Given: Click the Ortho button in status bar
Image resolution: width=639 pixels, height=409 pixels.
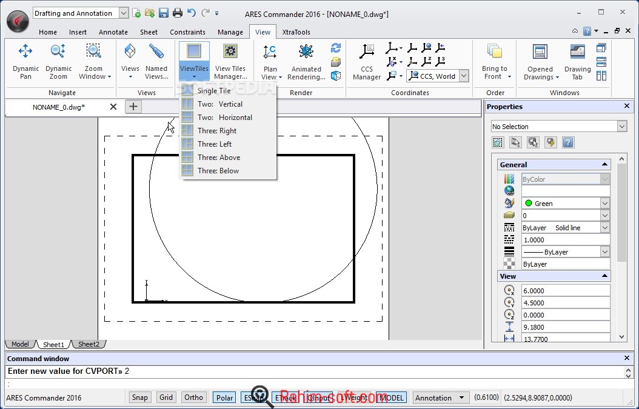Looking at the screenshot, I should tap(193, 397).
